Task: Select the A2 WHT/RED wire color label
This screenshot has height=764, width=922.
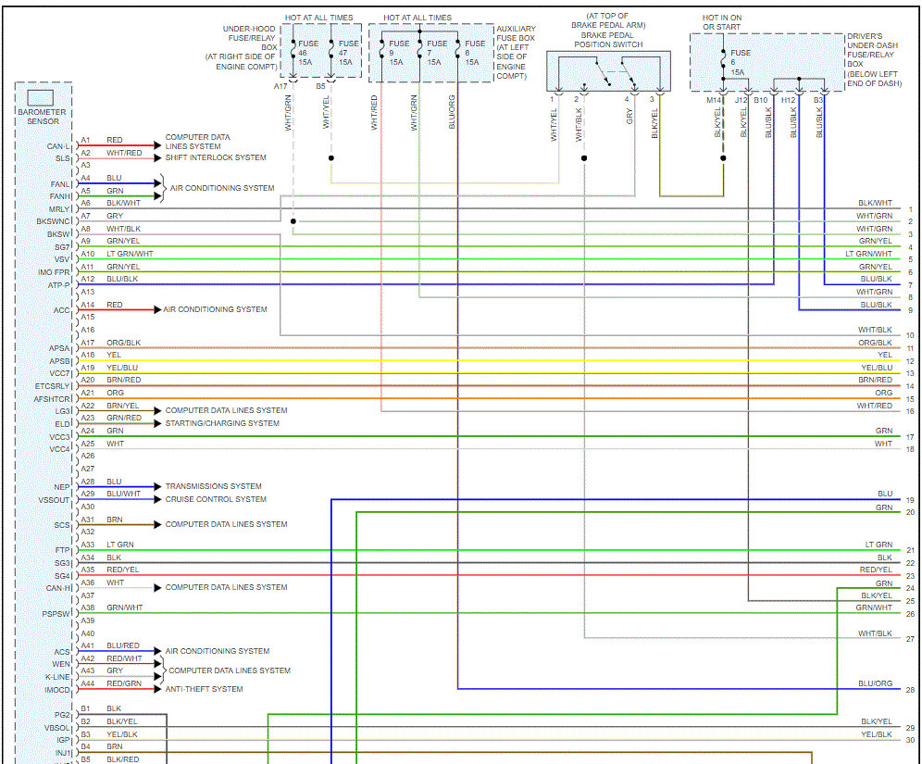Action: (124, 153)
